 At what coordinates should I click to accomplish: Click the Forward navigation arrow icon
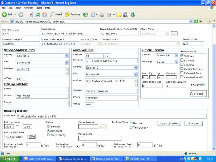point(21,15)
